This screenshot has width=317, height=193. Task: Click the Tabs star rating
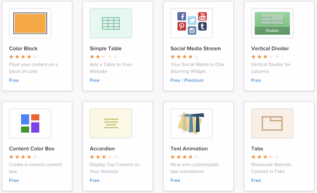click(265, 157)
